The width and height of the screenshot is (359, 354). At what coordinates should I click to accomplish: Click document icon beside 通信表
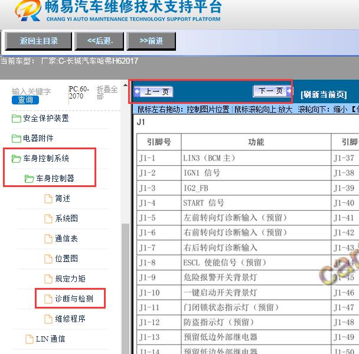click(x=48, y=239)
